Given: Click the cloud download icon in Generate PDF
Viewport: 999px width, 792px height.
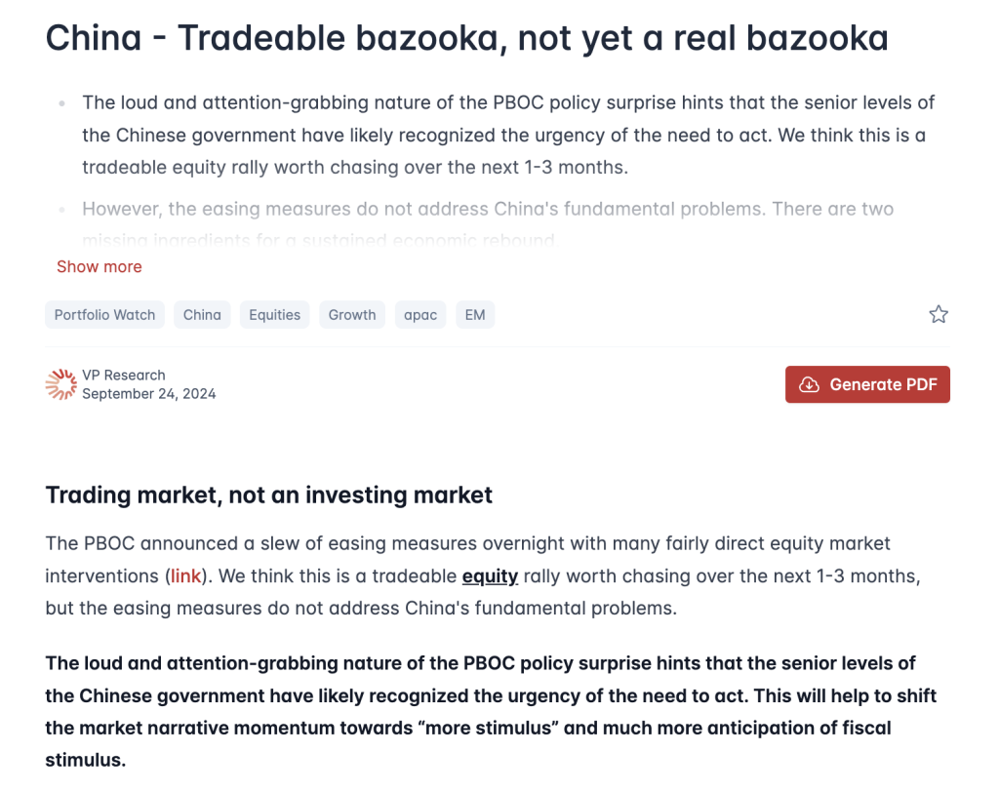Looking at the screenshot, I should click(809, 384).
